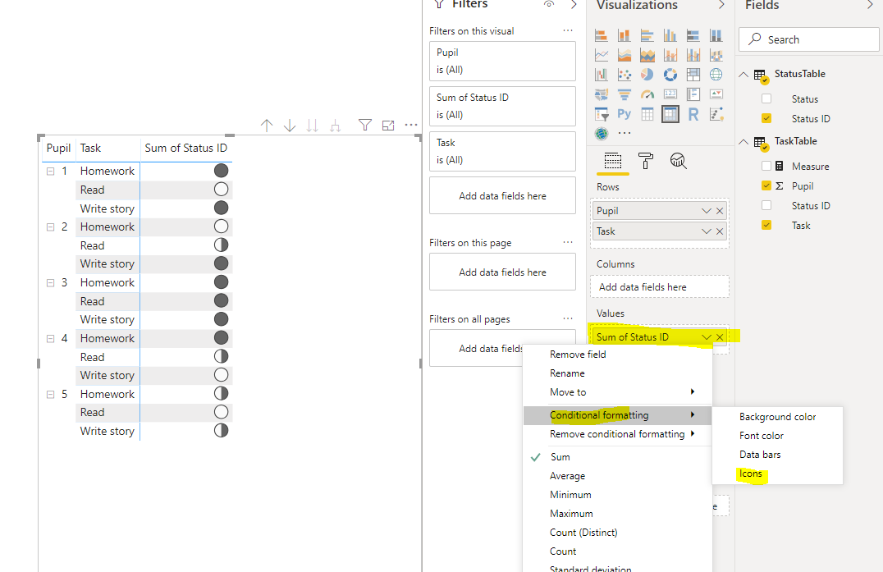Select the Python visual
Viewport: 883px width, 572px height.
(624, 114)
